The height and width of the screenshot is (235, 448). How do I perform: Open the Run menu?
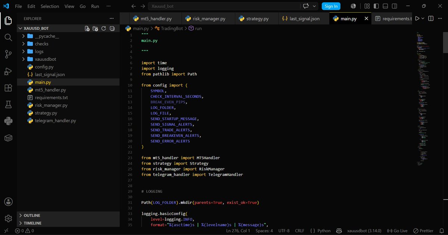(x=95, y=6)
